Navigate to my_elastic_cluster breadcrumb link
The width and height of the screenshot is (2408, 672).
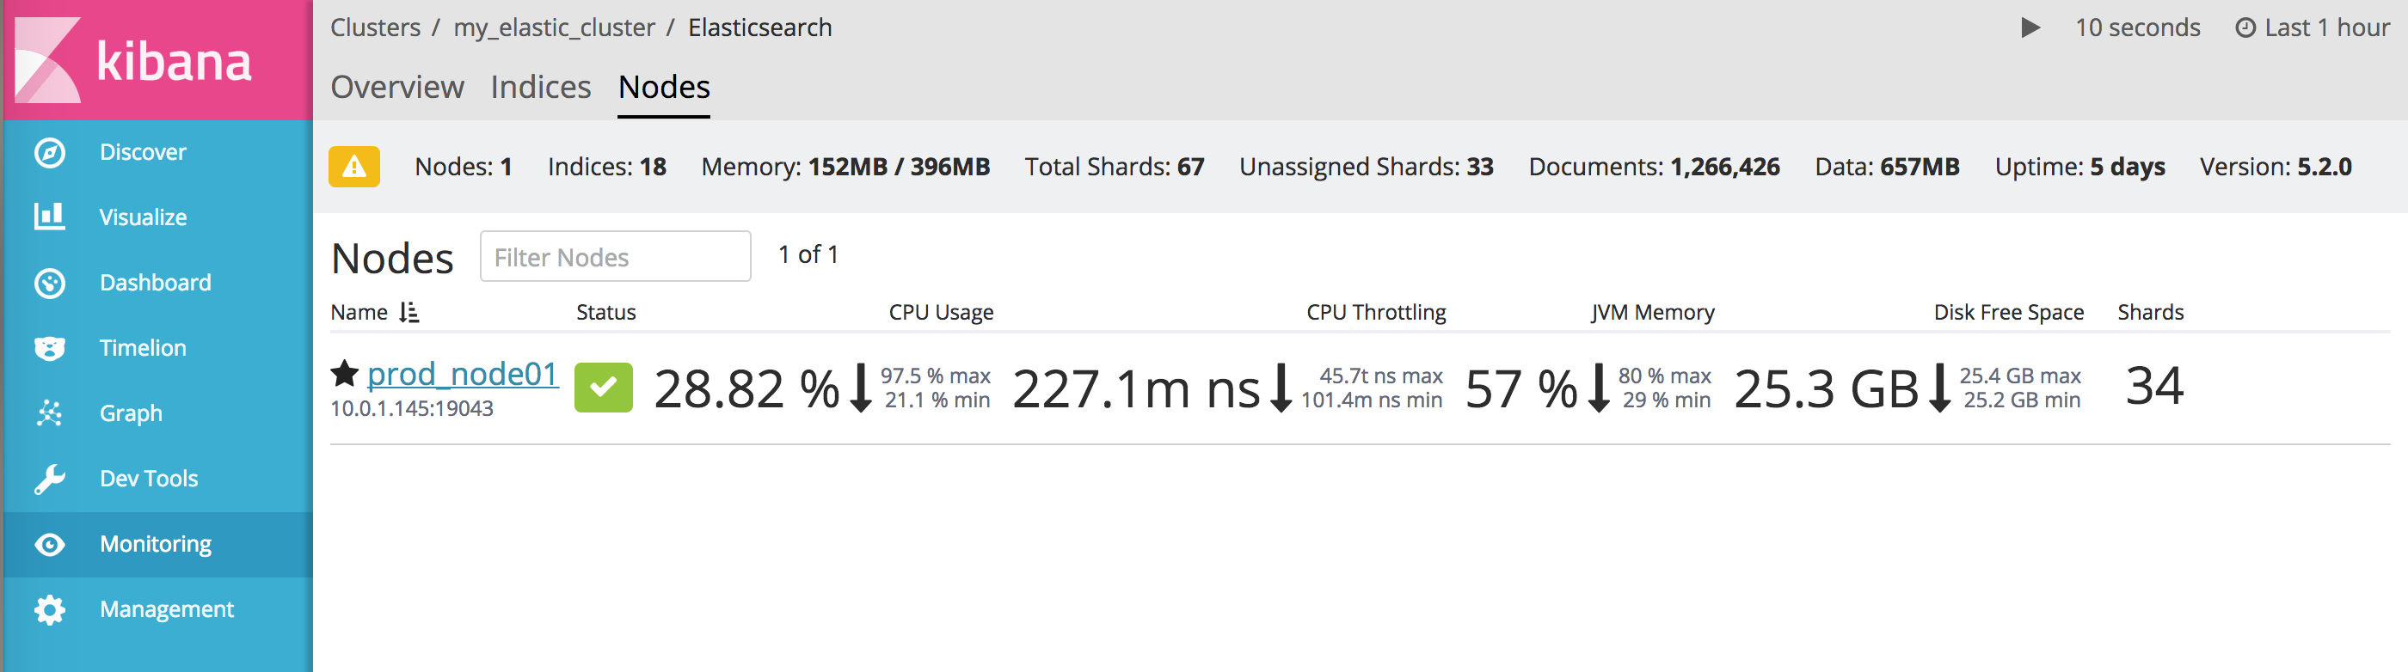click(x=555, y=27)
